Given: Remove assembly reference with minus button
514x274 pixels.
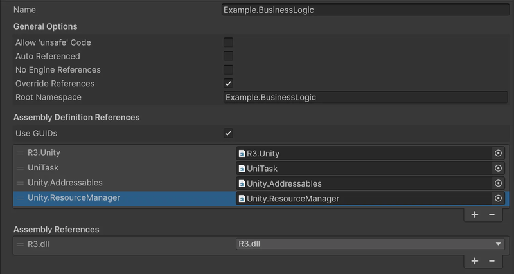Looking at the screenshot, I should point(492,261).
